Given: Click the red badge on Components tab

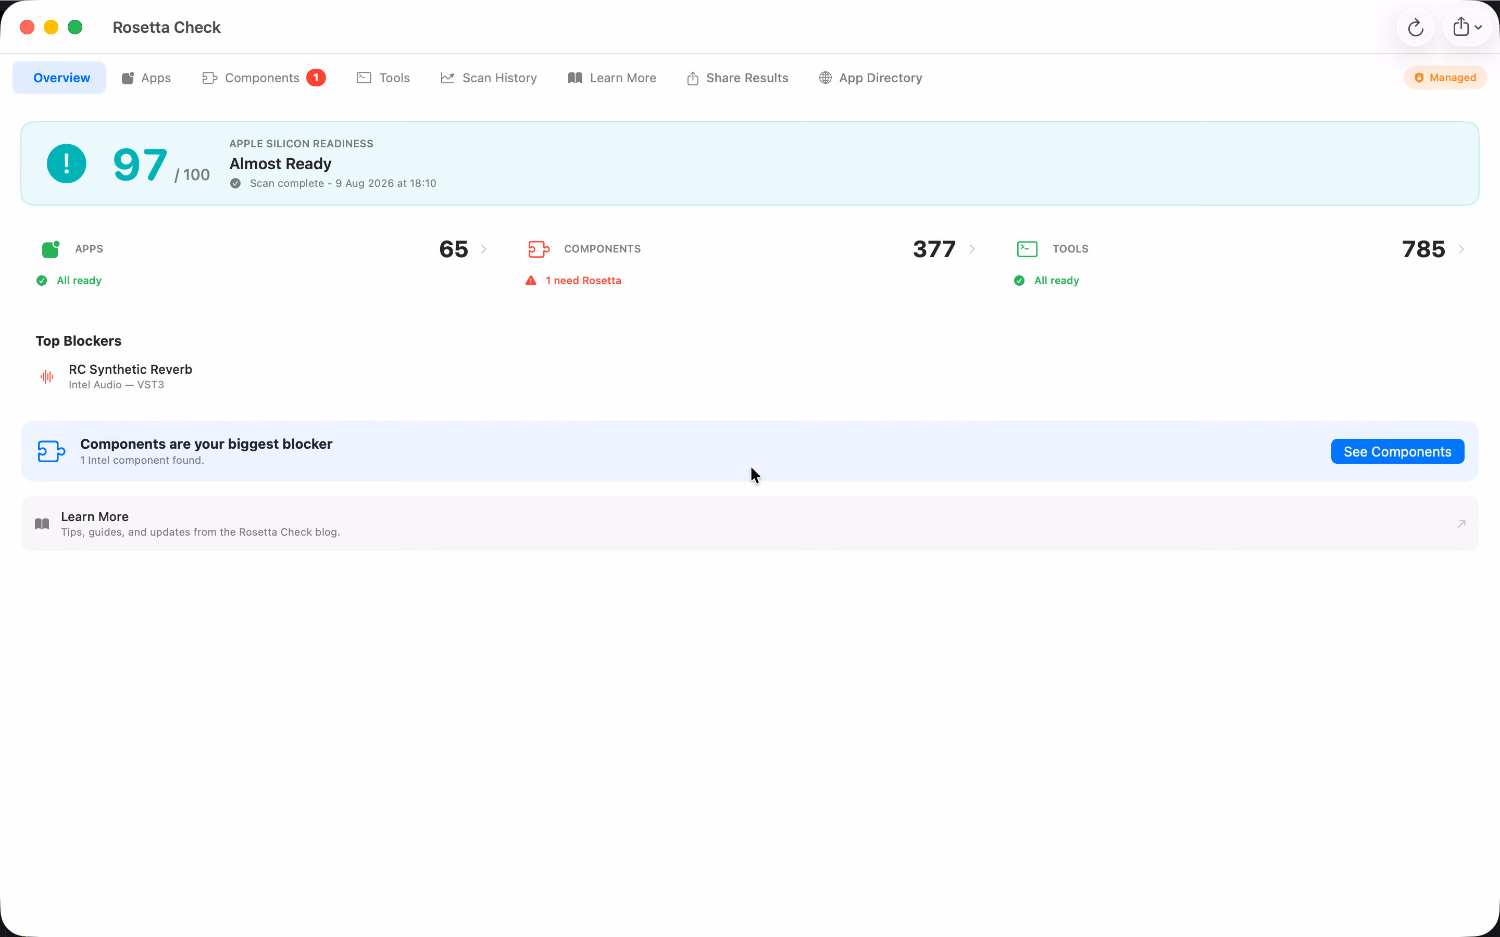Looking at the screenshot, I should coord(316,78).
